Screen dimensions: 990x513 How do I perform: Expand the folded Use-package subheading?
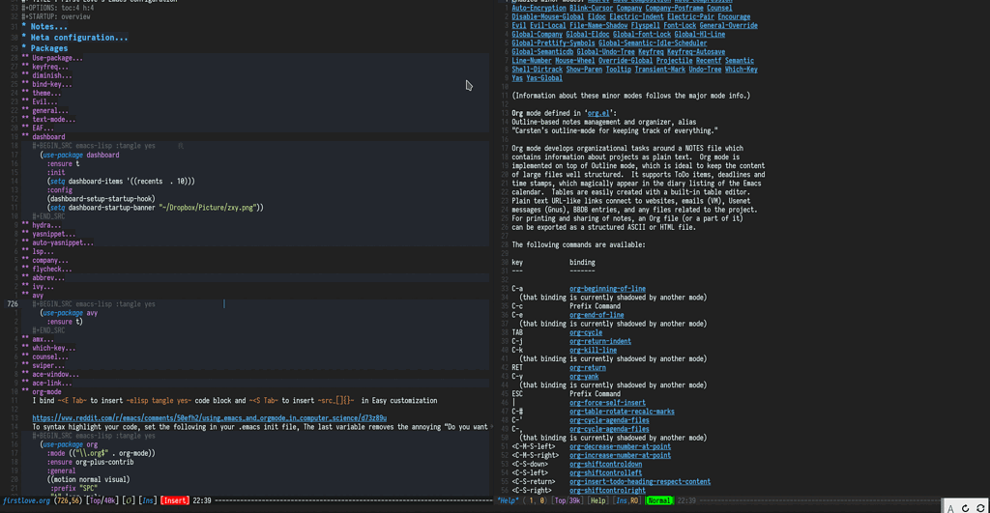[x=57, y=58]
